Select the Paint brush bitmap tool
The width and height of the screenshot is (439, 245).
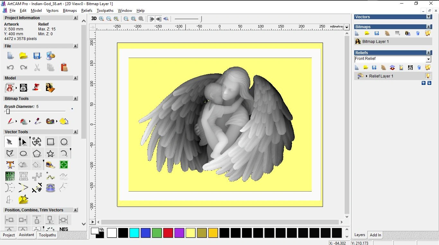pos(10,121)
